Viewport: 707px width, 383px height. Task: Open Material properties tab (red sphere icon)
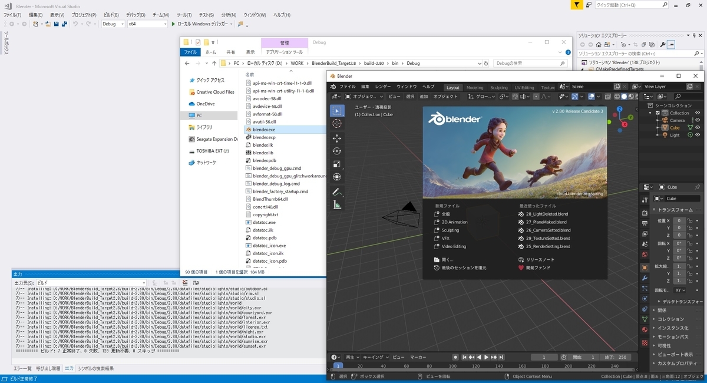[x=645, y=331]
